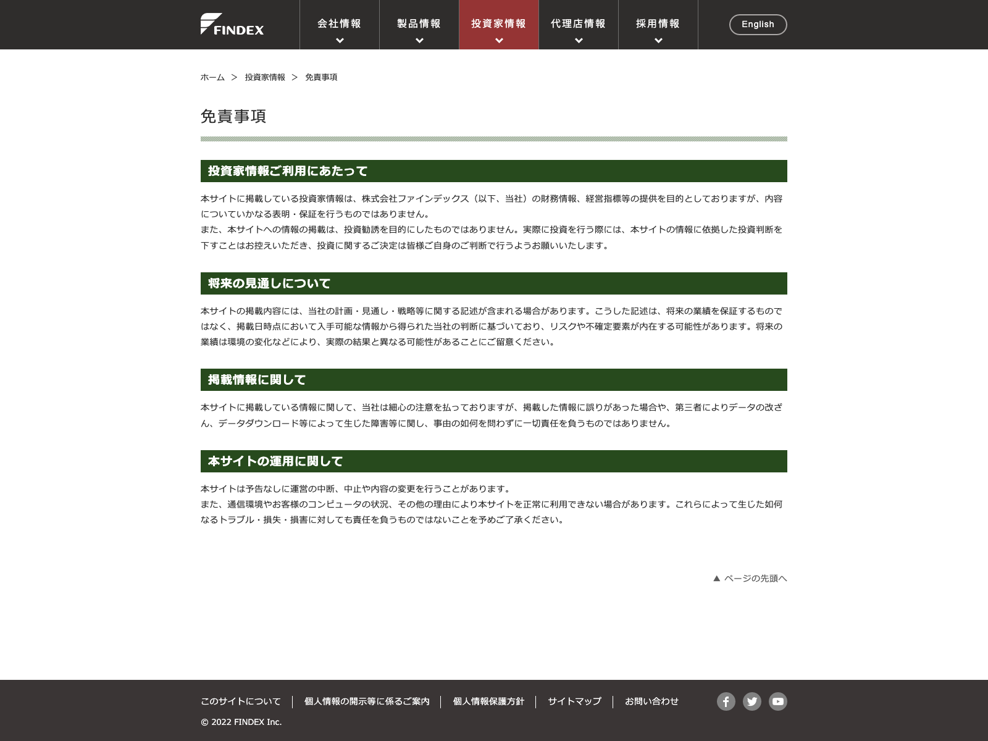Switch language with English button
Image resolution: width=988 pixels, height=741 pixels.
[758, 25]
